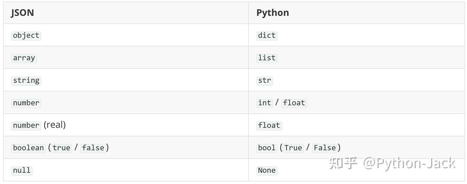Select the dict code label

tap(267, 35)
